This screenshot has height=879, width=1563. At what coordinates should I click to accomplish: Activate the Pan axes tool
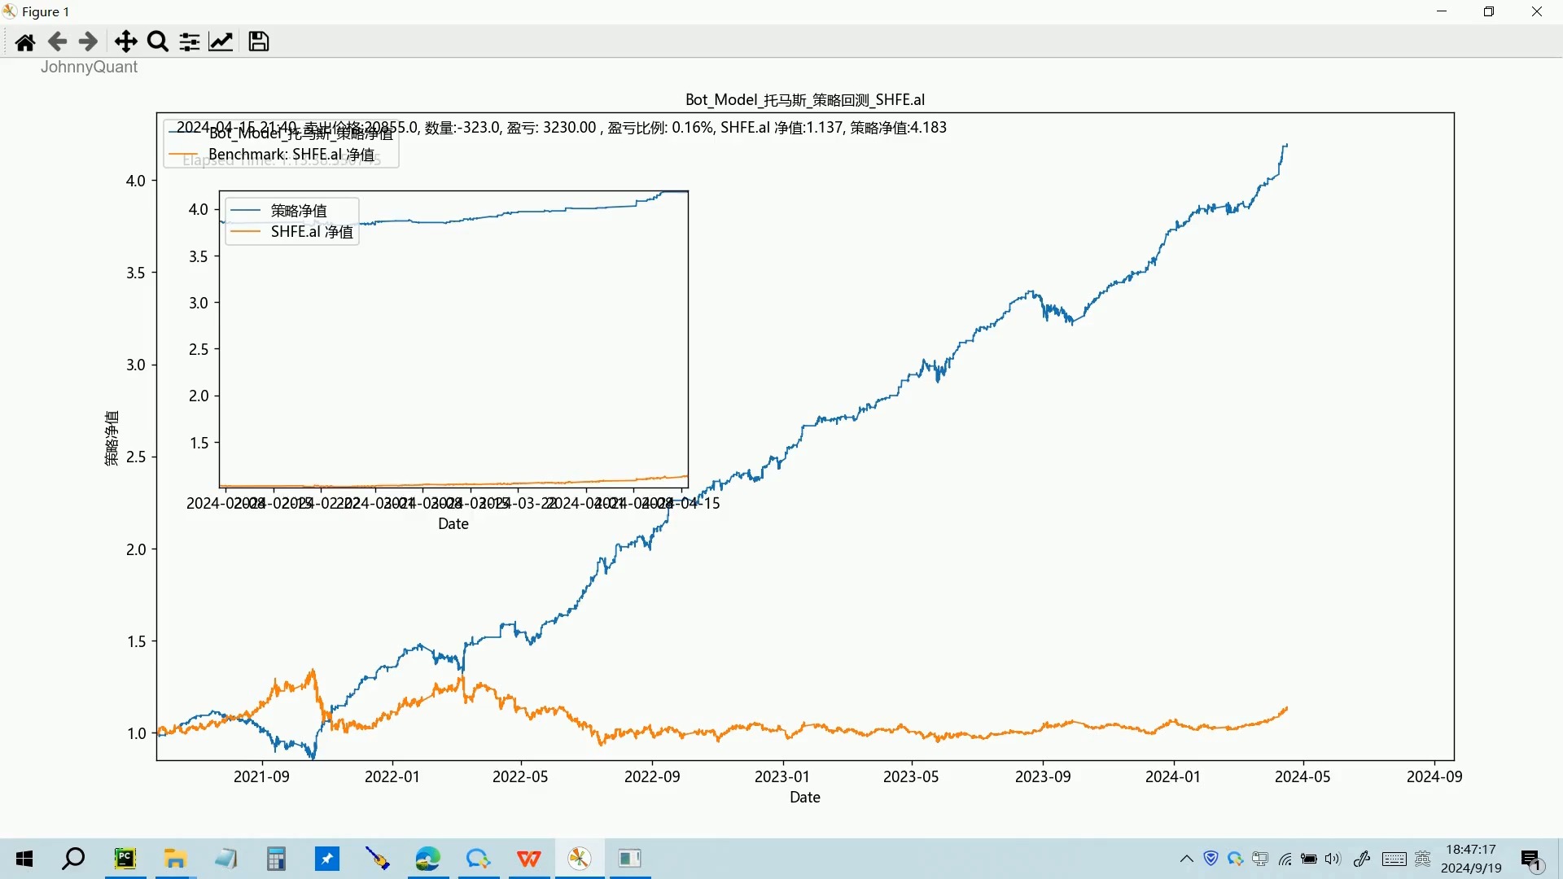click(x=125, y=42)
